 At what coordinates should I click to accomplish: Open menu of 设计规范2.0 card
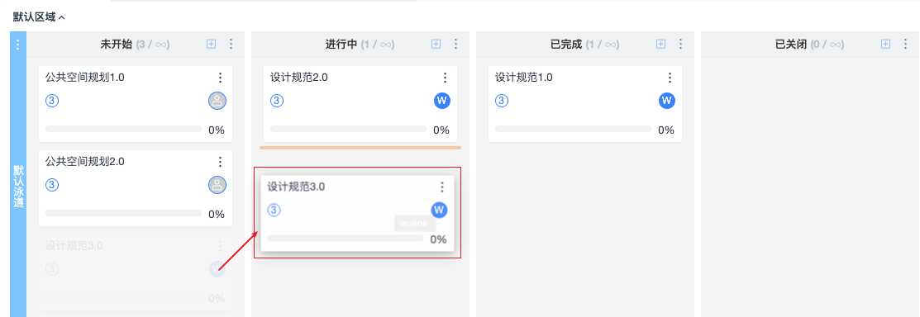coord(445,78)
